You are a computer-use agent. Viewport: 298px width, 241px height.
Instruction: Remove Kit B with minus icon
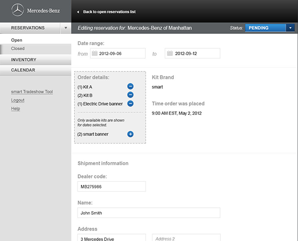[x=131, y=95]
